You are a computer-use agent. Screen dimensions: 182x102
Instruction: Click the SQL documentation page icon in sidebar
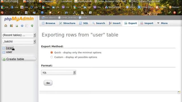[x=26, y=26]
